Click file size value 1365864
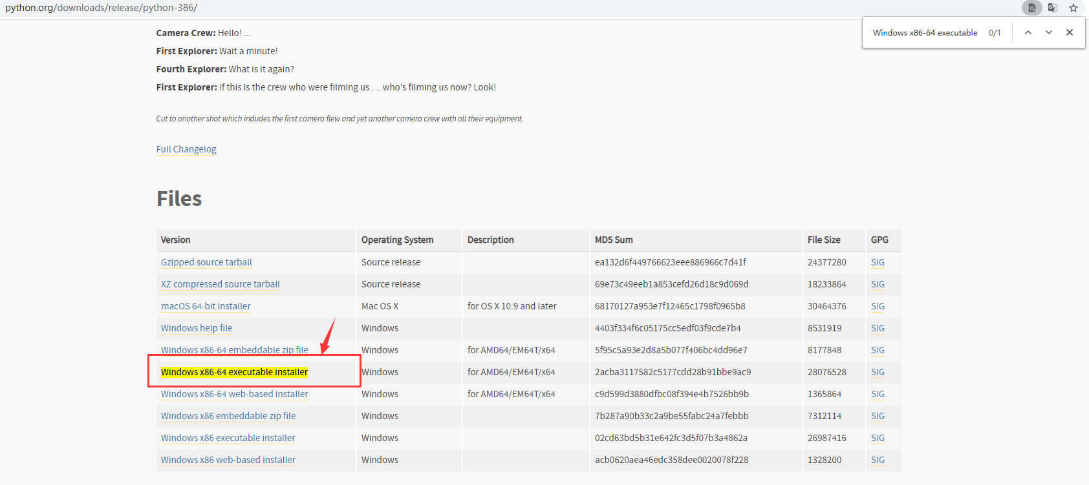The image size is (1089, 485). coord(825,394)
